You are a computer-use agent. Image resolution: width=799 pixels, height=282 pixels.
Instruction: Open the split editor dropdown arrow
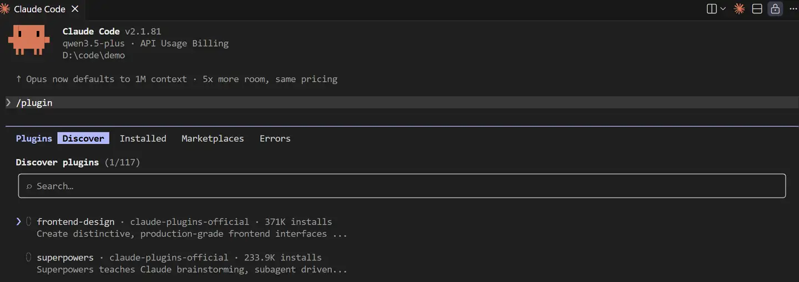pos(723,9)
